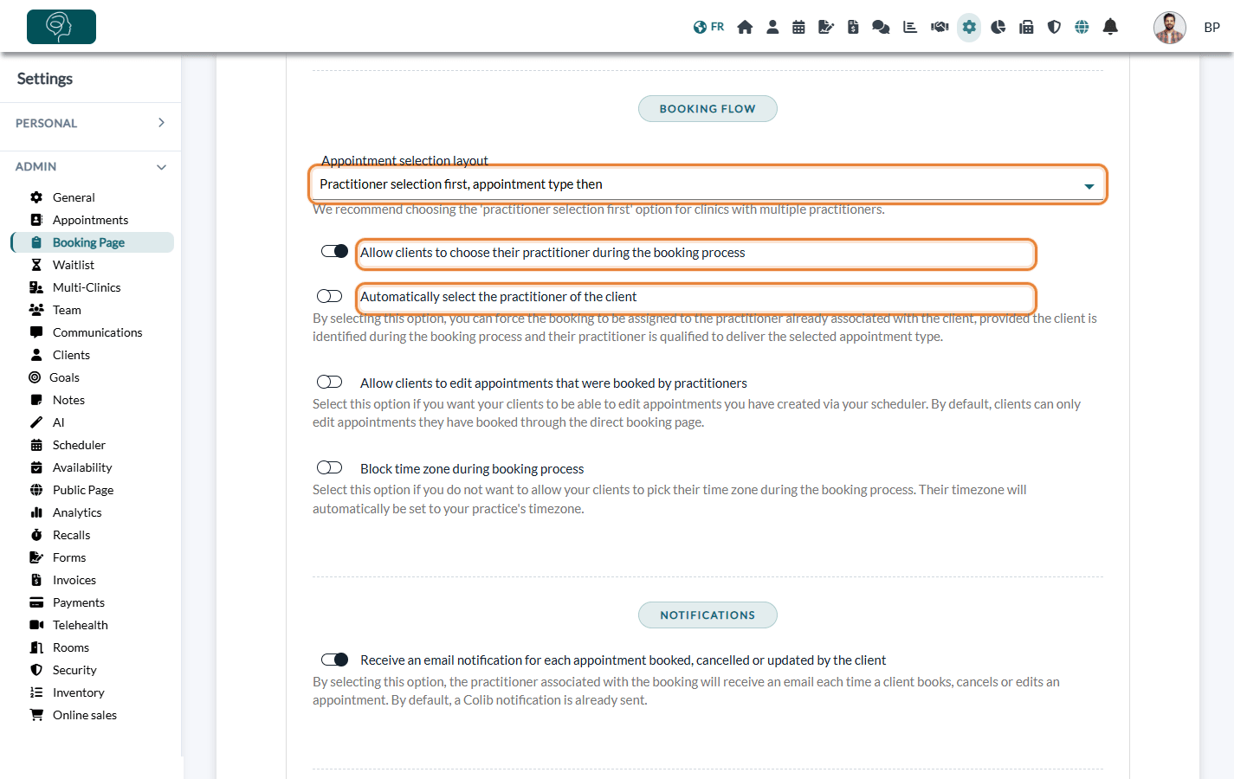Image resolution: width=1247 pixels, height=779 pixels.
Task: Open the notifications bell
Action: coord(1110,27)
